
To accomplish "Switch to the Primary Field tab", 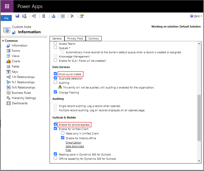I will pyautogui.click(x=75, y=38).
